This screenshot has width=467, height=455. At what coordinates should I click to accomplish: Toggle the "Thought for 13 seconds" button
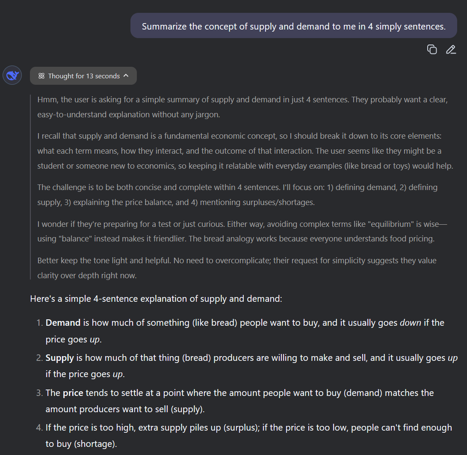tap(83, 76)
